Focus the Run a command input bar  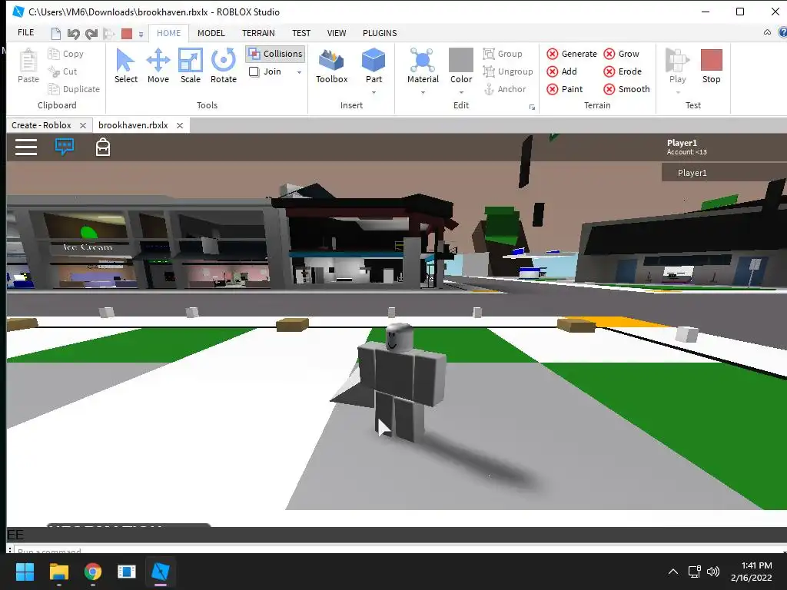pyautogui.click(x=399, y=551)
